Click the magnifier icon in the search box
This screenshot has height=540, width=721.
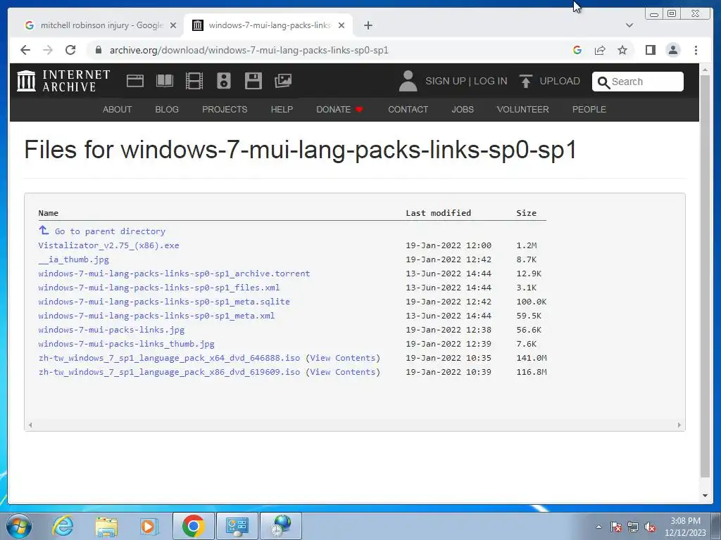tap(603, 82)
